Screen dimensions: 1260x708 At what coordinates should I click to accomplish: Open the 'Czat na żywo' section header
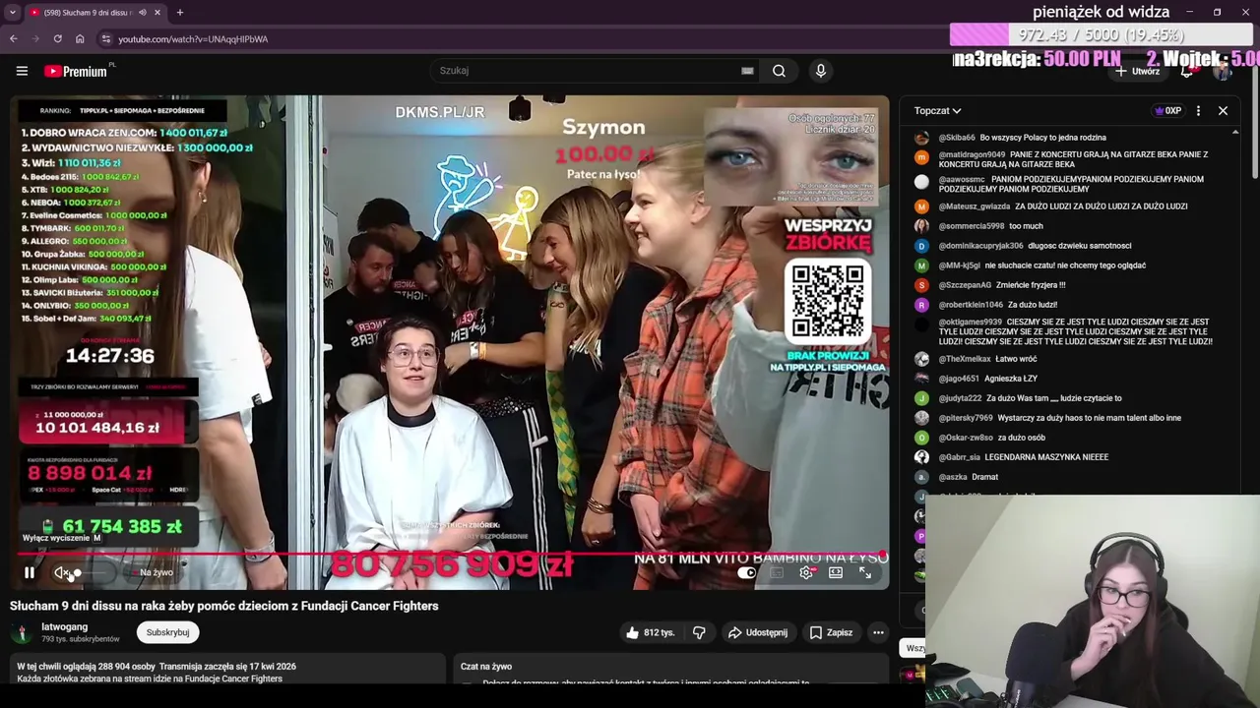point(486,666)
